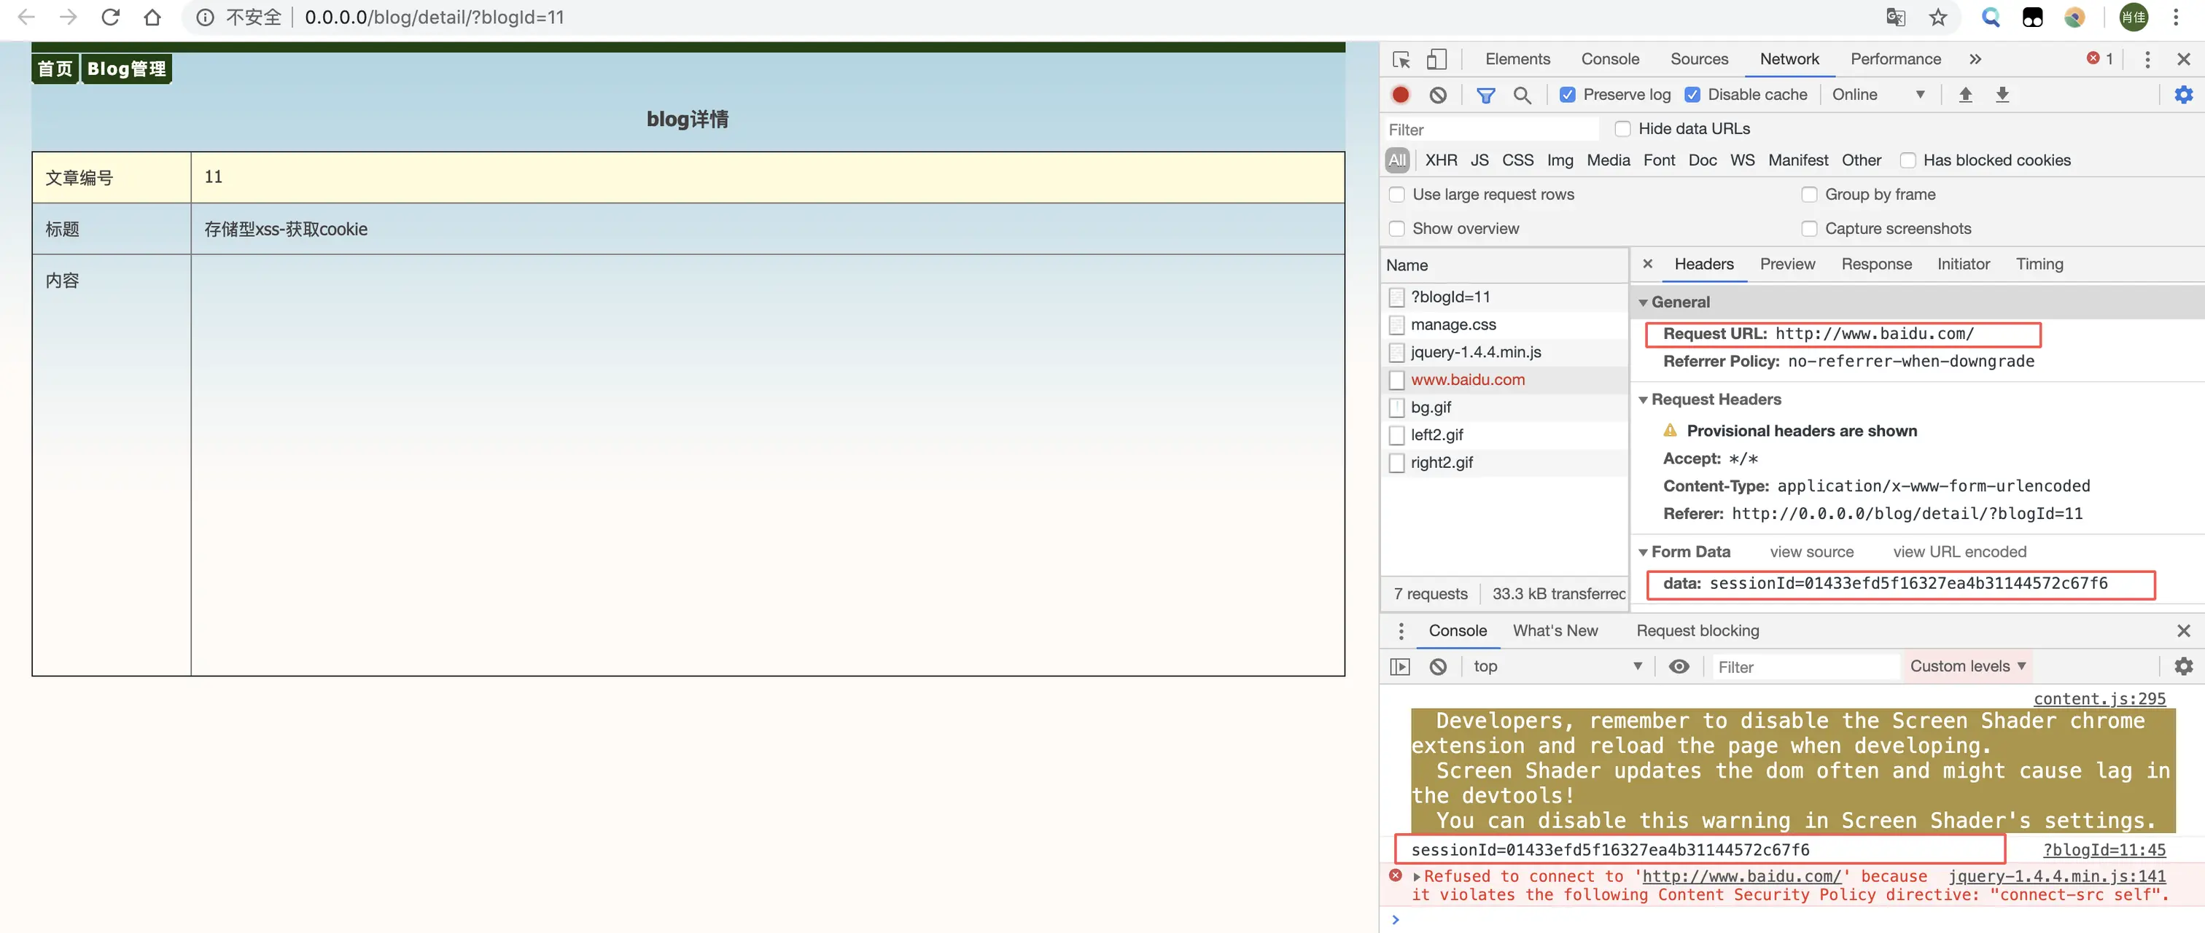Reload the page with the refresh icon
This screenshot has width=2205, height=933.
110,17
